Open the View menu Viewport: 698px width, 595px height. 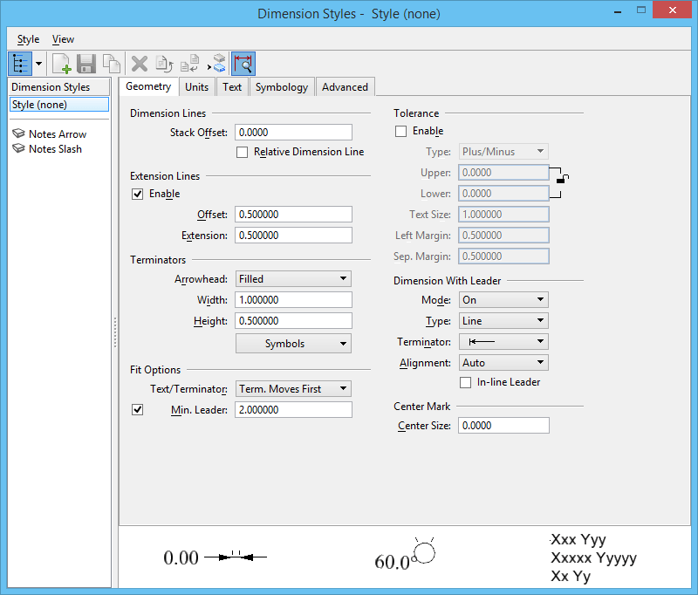(x=63, y=38)
